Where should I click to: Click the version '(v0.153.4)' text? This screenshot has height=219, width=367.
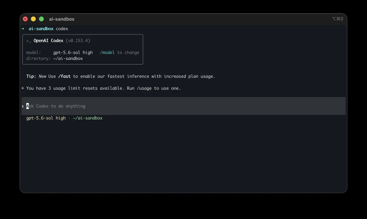tap(78, 41)
